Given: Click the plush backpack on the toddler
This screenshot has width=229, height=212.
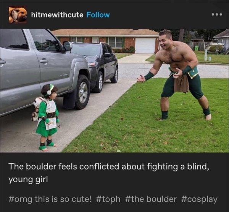Looking at the screenshot, I should (x=35, y=109).
